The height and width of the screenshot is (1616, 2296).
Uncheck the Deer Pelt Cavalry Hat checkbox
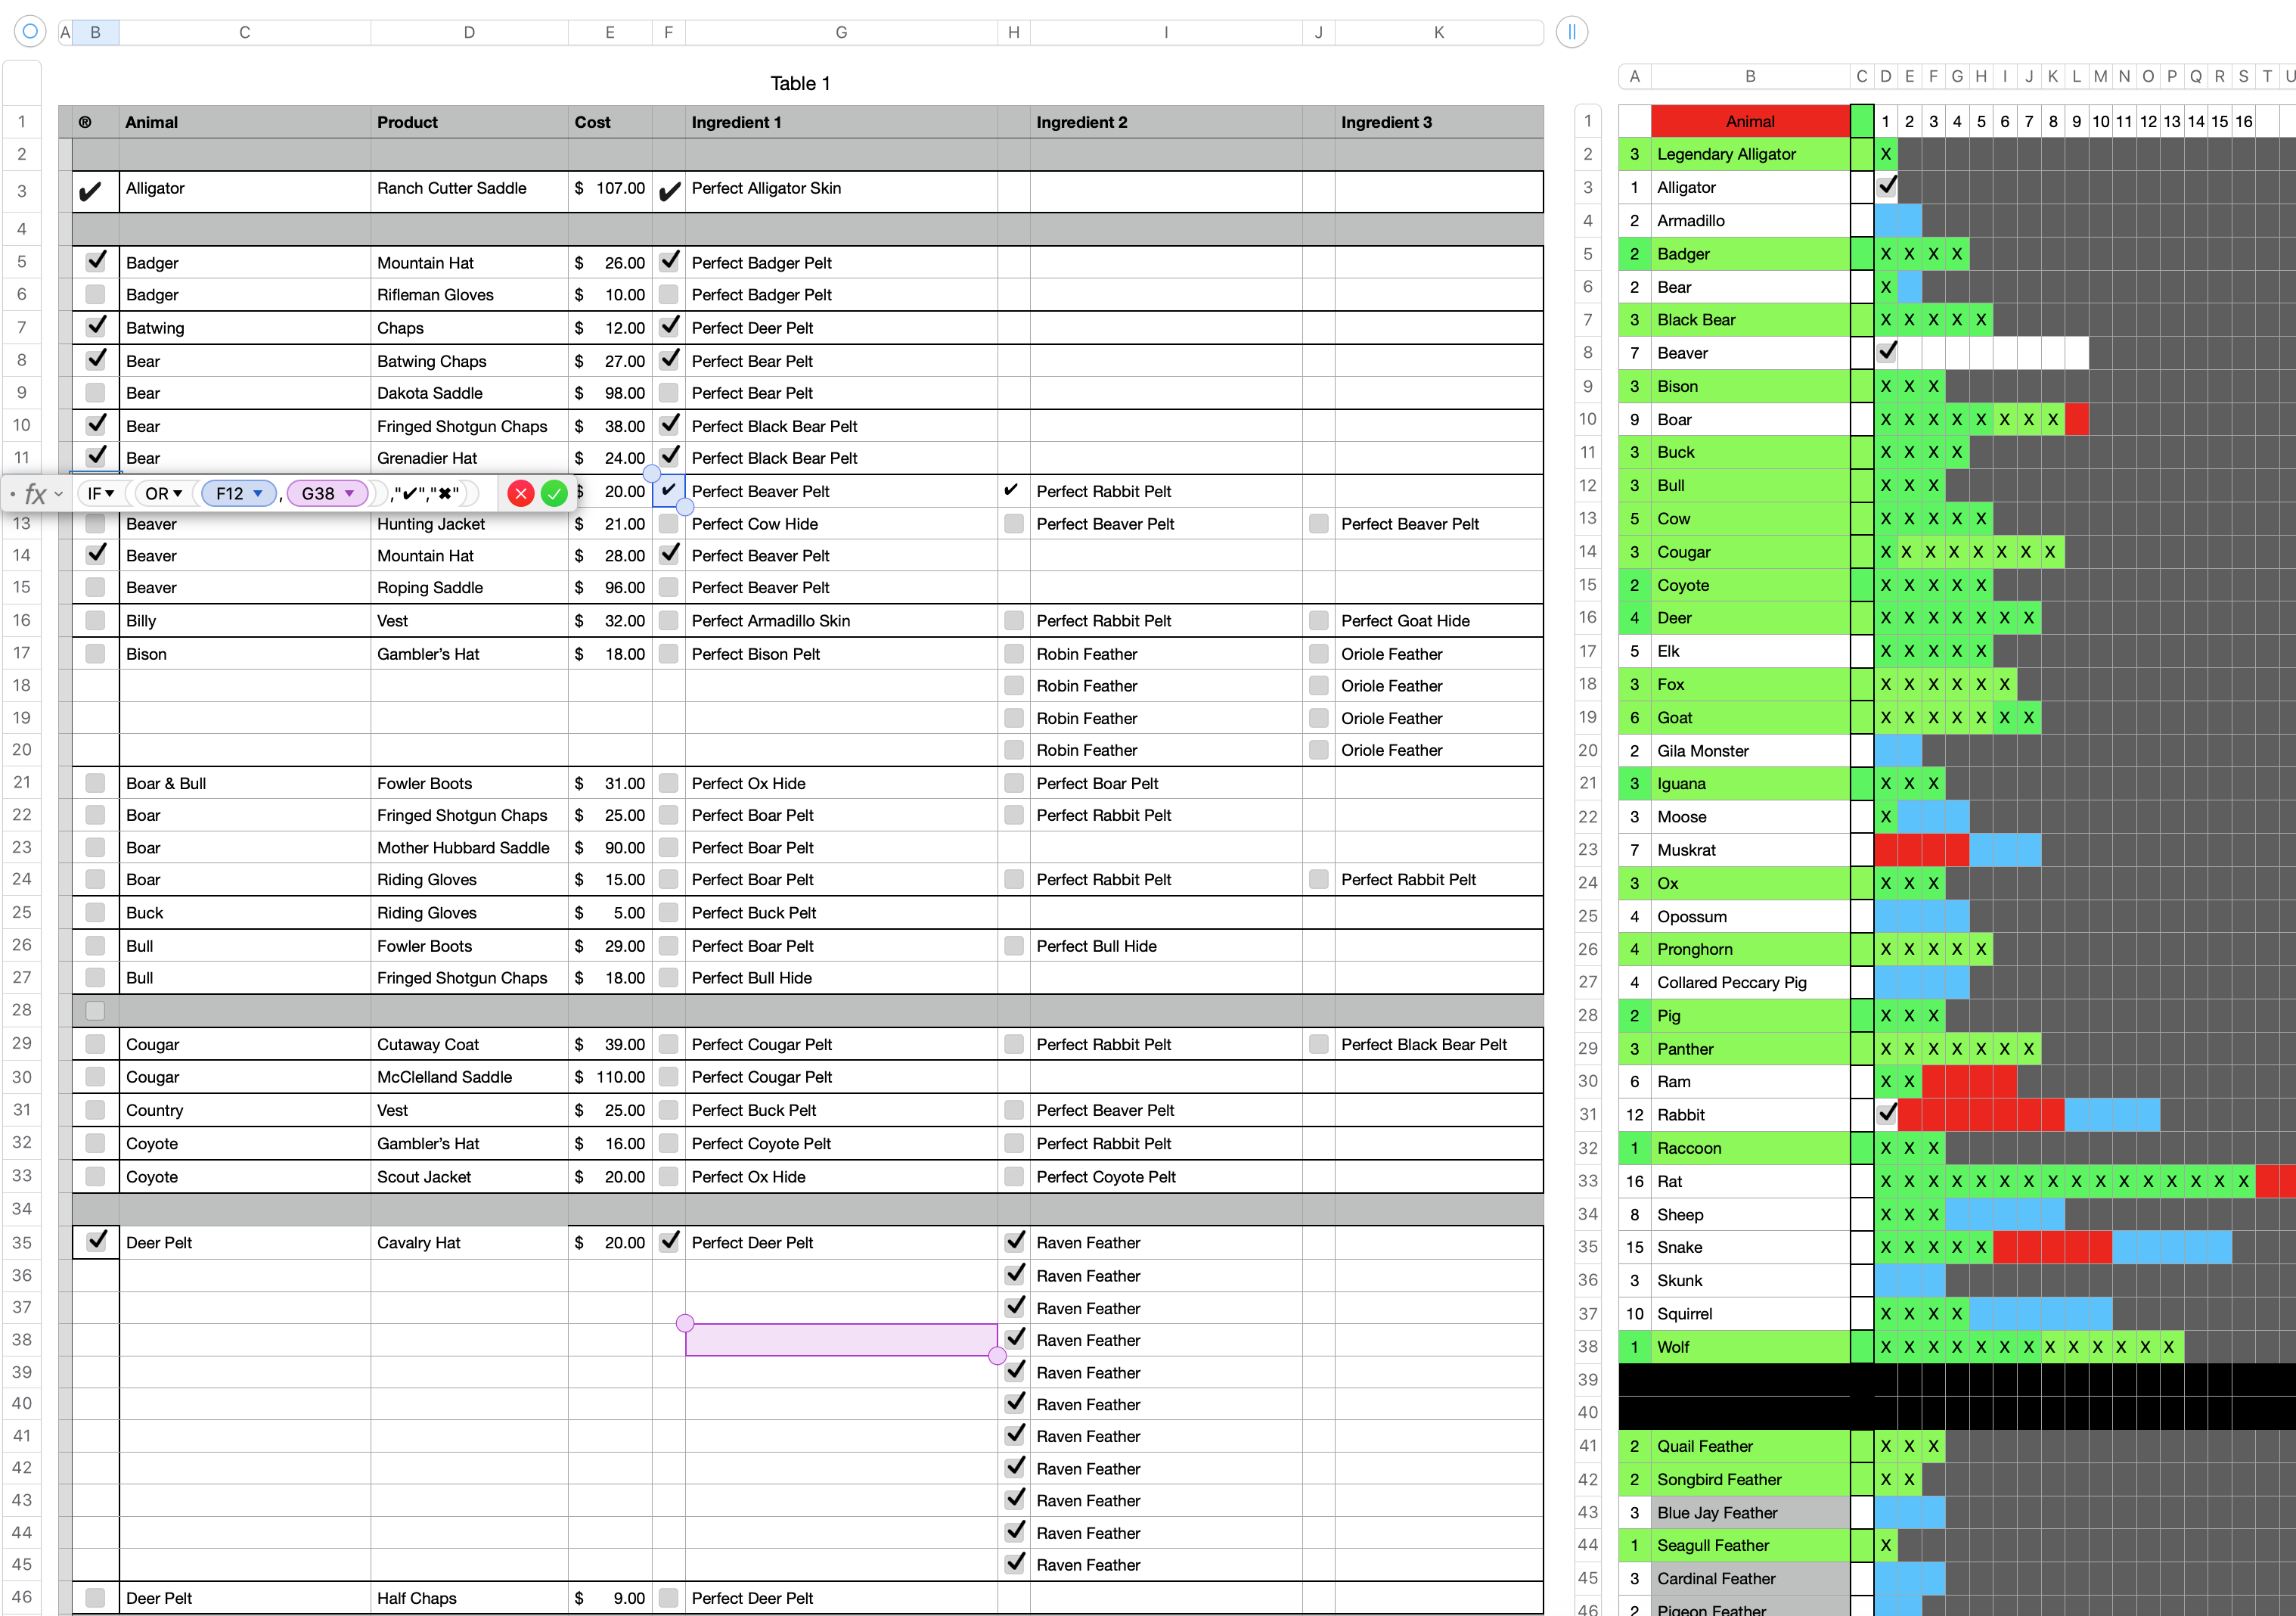click(x=96, y=1241)
